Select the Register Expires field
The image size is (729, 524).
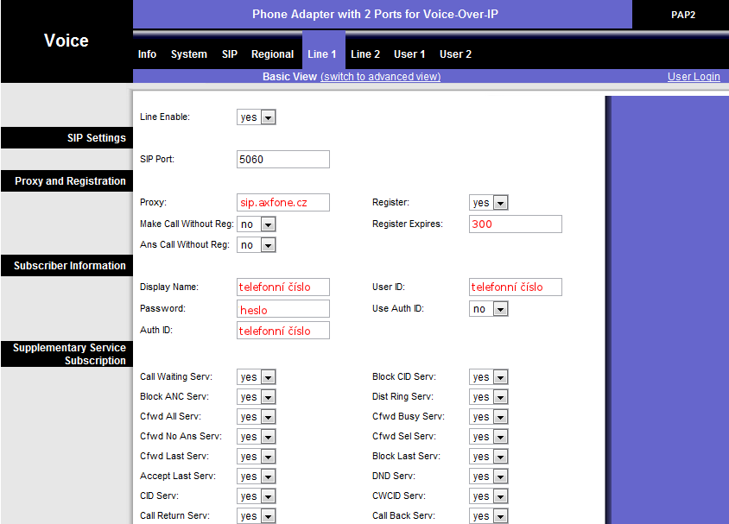pyautogui.click(x=516, y=224)
